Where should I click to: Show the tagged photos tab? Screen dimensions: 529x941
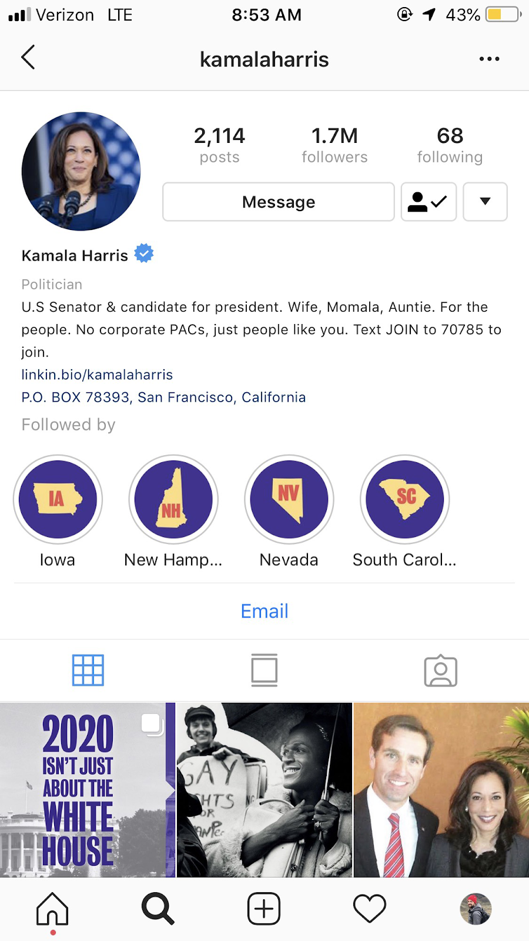tap(441, 670)
